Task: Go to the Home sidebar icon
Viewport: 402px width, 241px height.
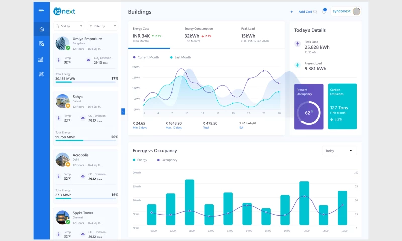Action: coord(41,29)
